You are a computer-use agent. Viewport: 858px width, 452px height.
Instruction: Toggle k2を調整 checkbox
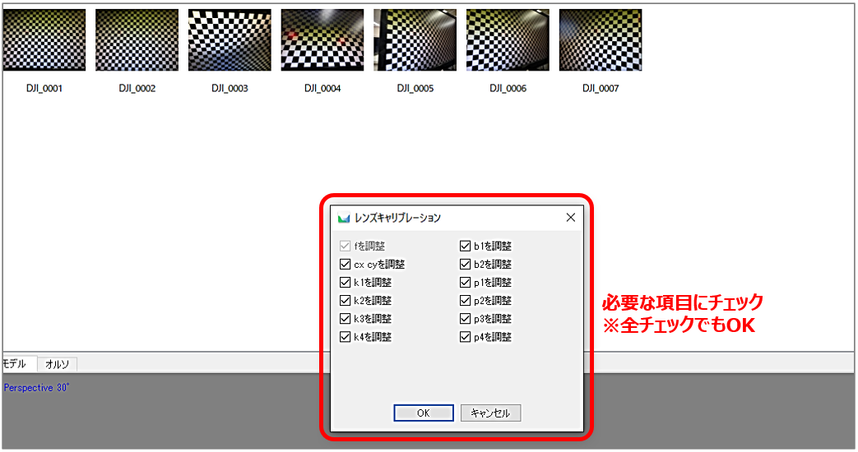345,301
